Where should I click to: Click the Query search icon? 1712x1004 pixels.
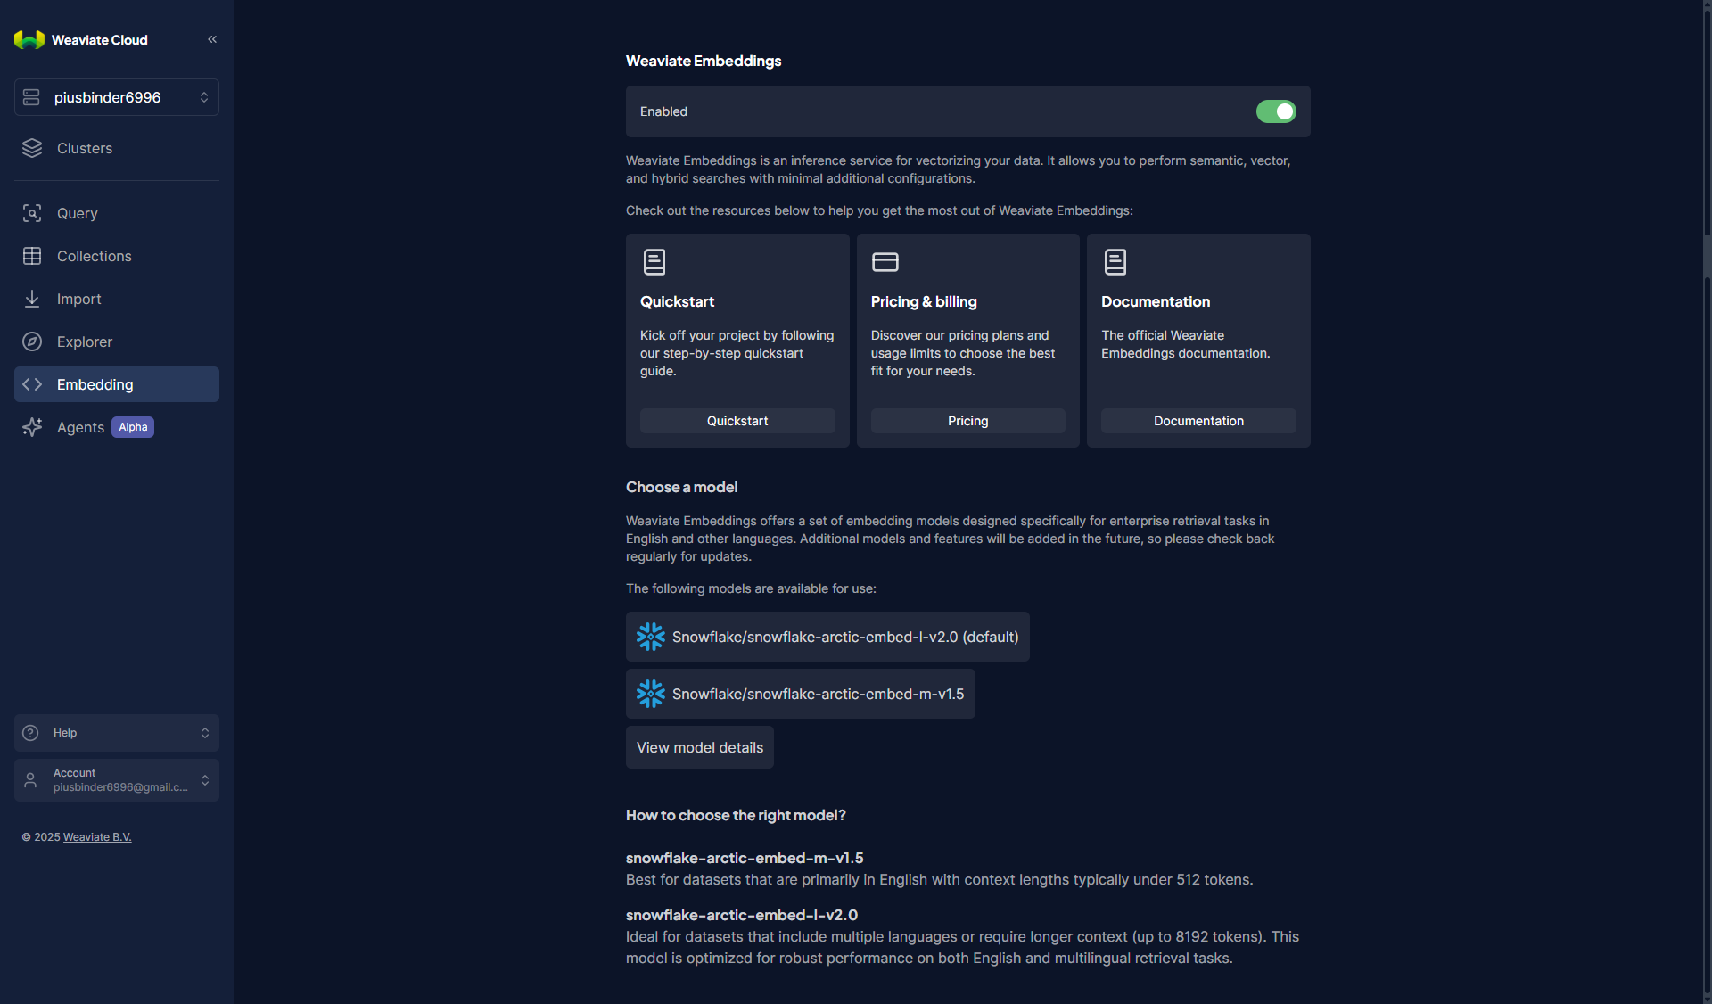point(32,213)
